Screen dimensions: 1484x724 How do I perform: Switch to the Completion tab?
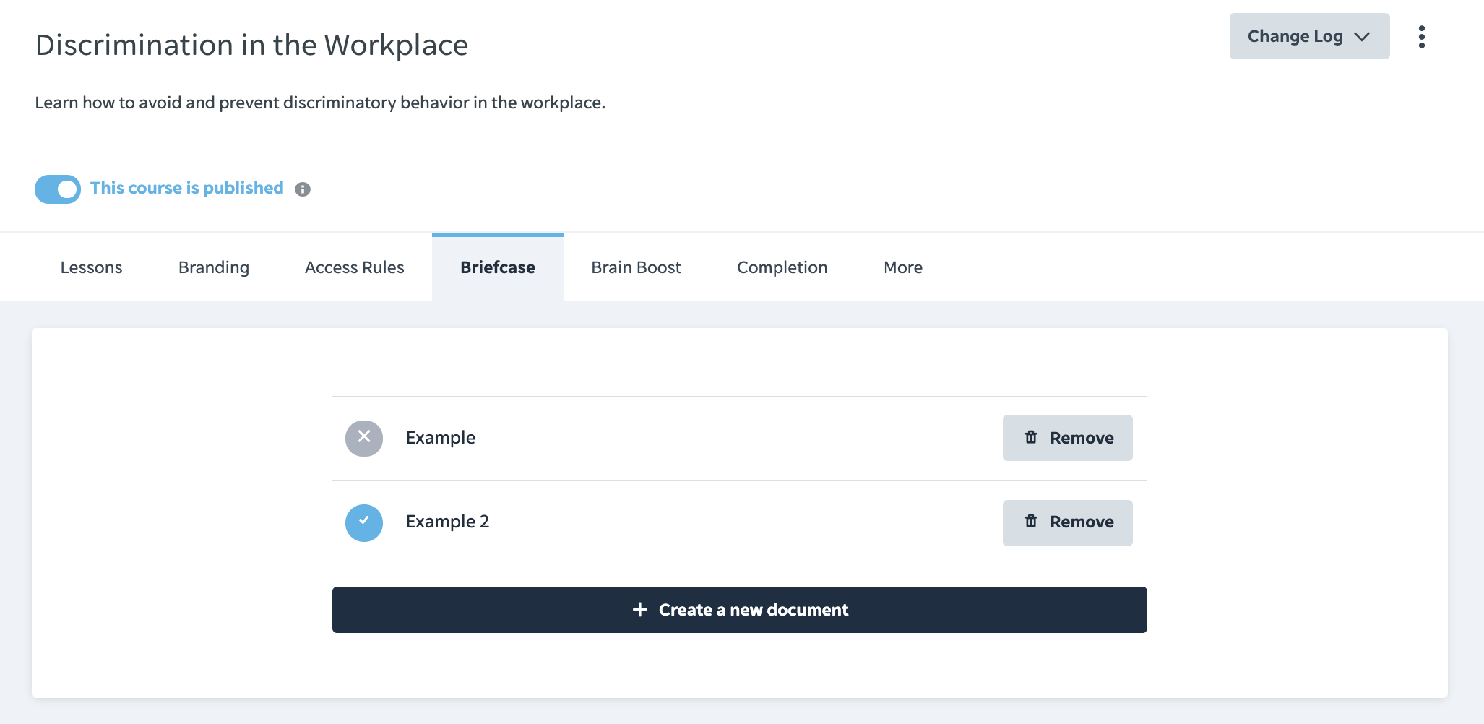click(782, 267)
